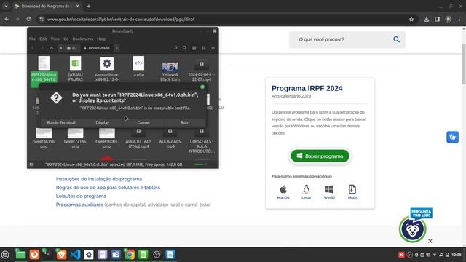466x262 pixels.
Task: Open Chrome downloads icon
Action: click(427, 20)
